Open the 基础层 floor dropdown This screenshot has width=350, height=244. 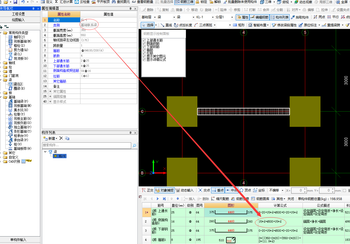click(x=155, y=17)
